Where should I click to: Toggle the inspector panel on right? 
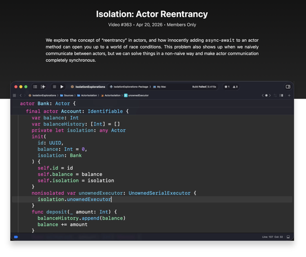(x=288, y=86)
